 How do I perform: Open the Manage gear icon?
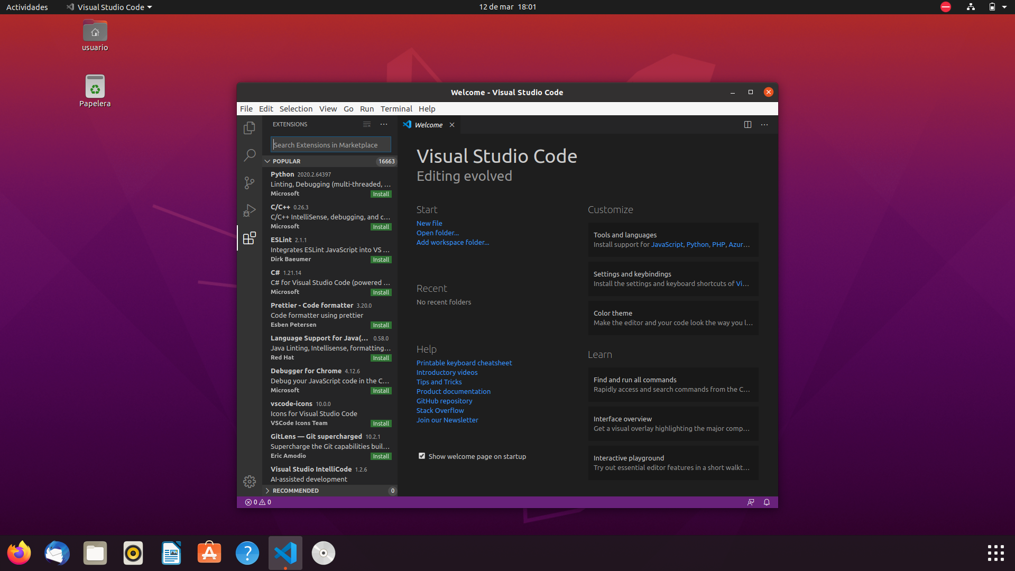point(250,482)
